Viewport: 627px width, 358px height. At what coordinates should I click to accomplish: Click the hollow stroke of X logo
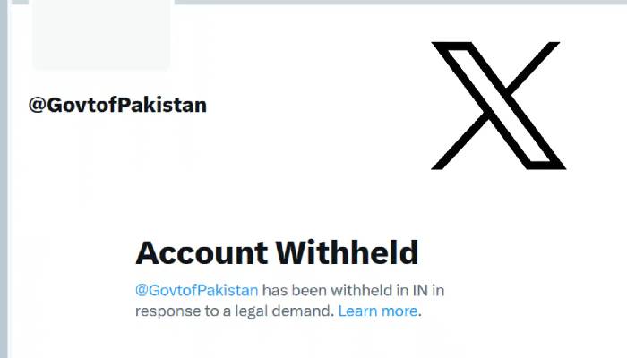pos(501,106)
